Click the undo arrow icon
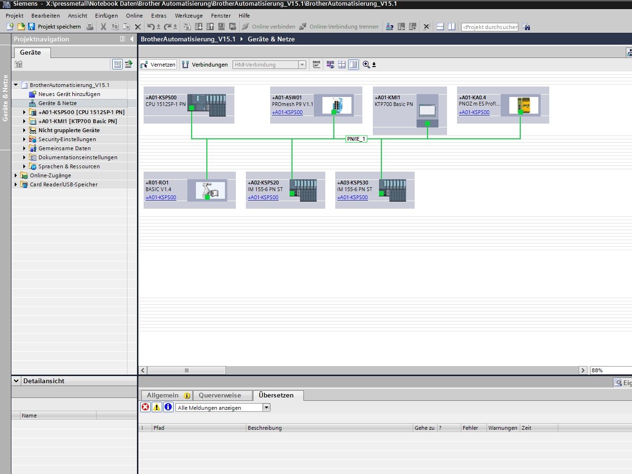 151,27
